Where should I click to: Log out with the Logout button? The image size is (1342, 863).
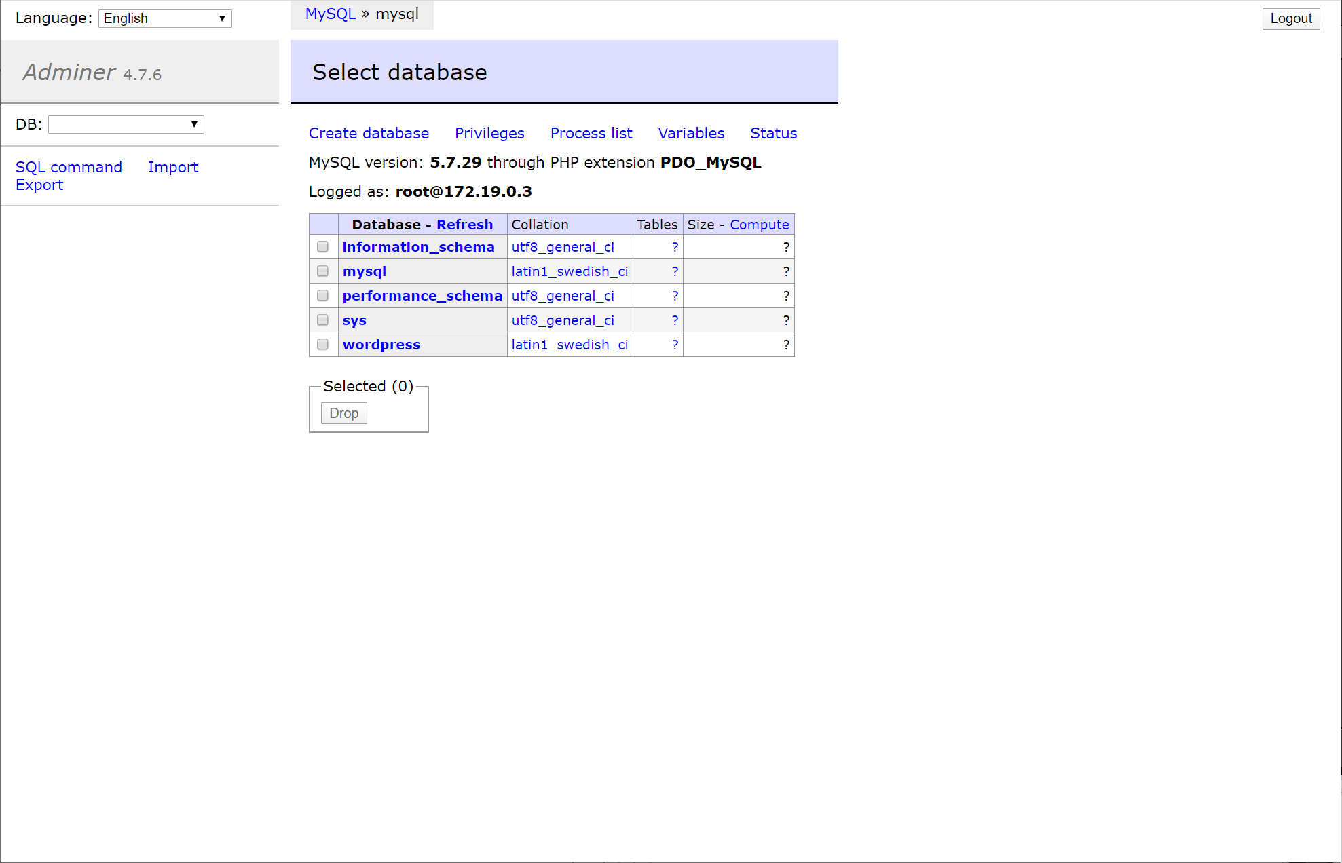1291,18
